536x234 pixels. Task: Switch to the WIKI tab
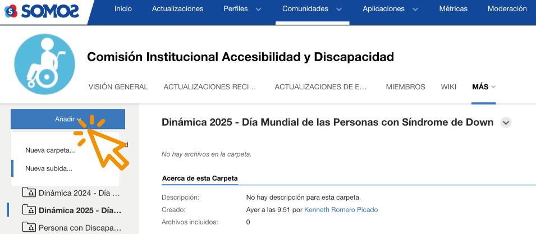point(448,87)
